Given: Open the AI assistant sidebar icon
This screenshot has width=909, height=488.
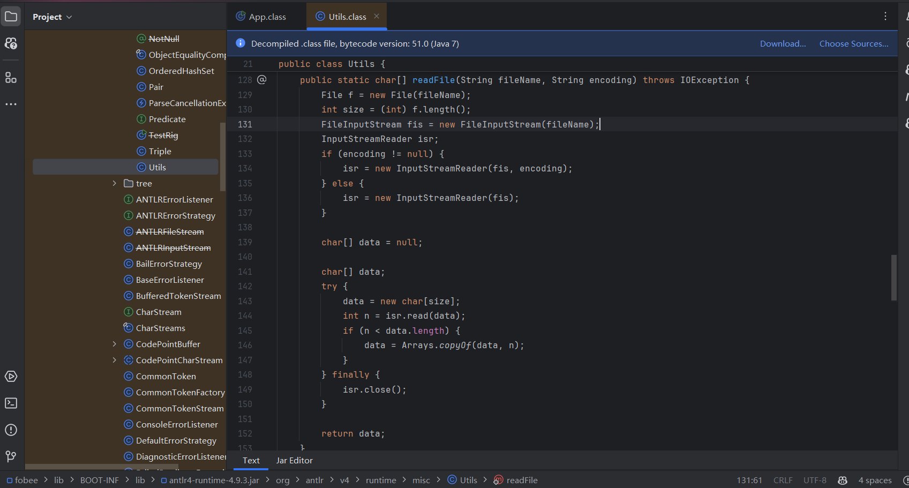Looking at the screenshot, I should pos(11,43).
